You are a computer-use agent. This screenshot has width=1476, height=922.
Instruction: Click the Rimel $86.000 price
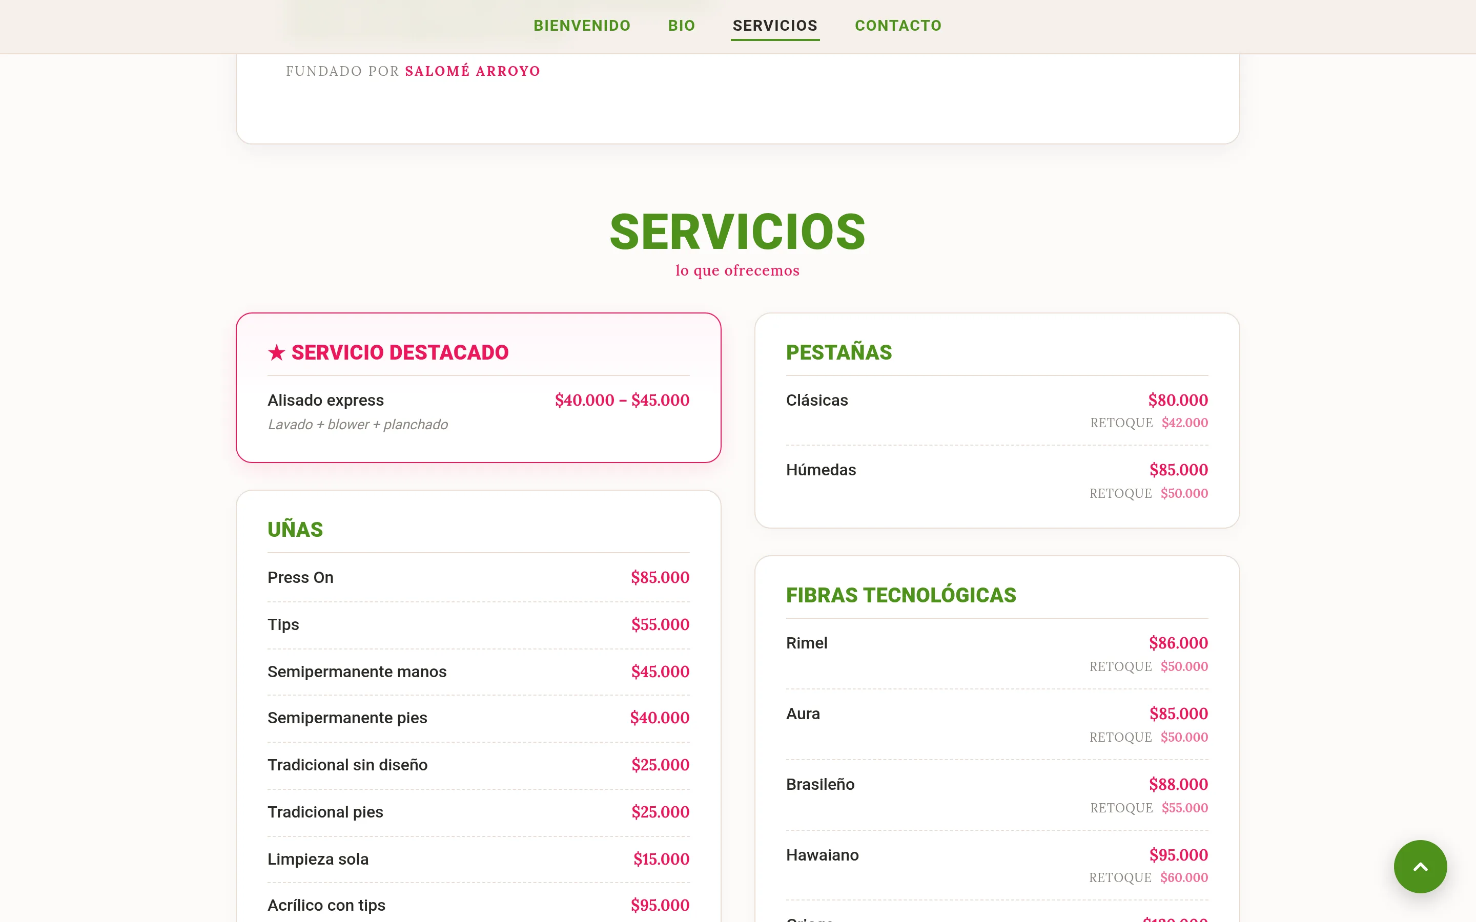click(x=1178, y=643)
